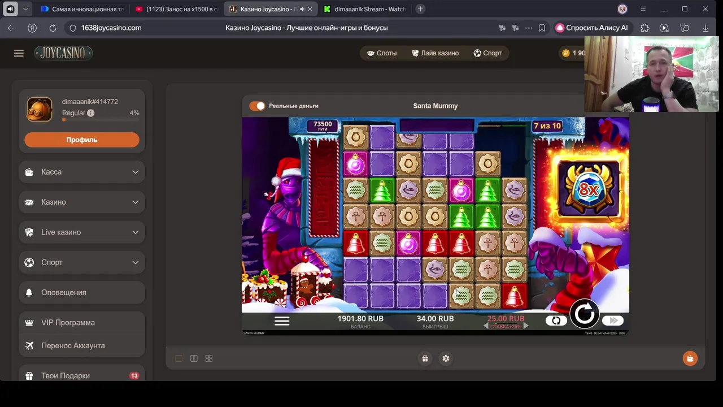Open the tab list dropdown arrow
Image resolution: width=723 pixels, height=407 pixels.
tap(25, 9)
